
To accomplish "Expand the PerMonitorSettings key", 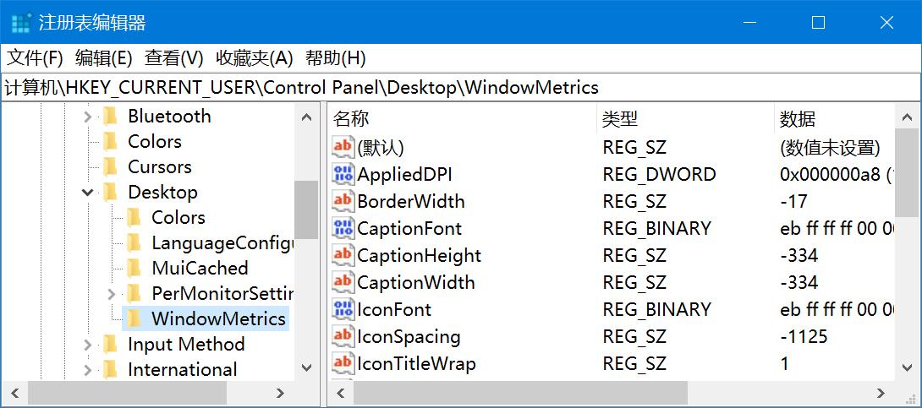I will pyautogui.click(x=112, y=294).
